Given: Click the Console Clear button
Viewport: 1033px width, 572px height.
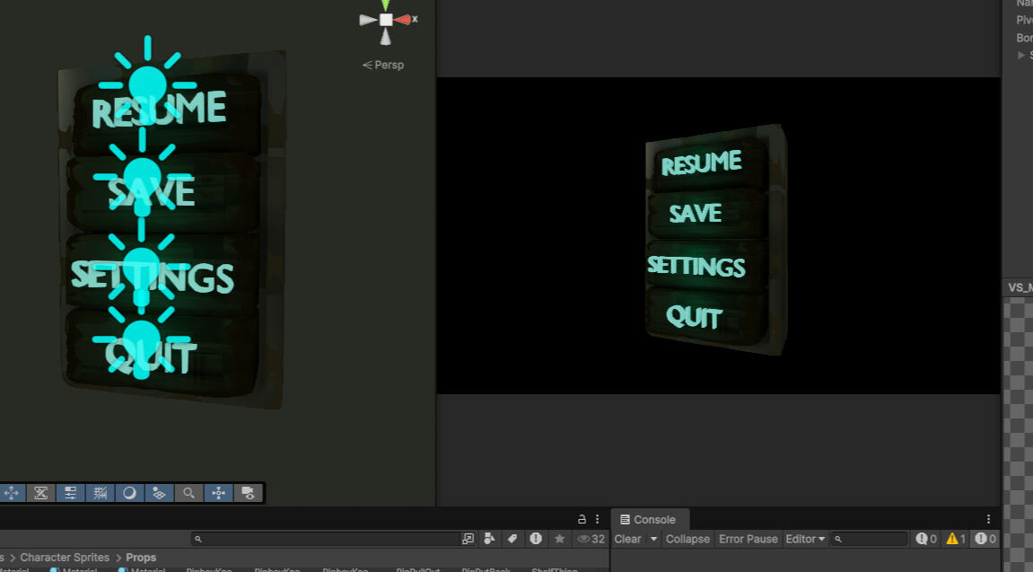Looking at the screenshot, I should pos(628,539).
